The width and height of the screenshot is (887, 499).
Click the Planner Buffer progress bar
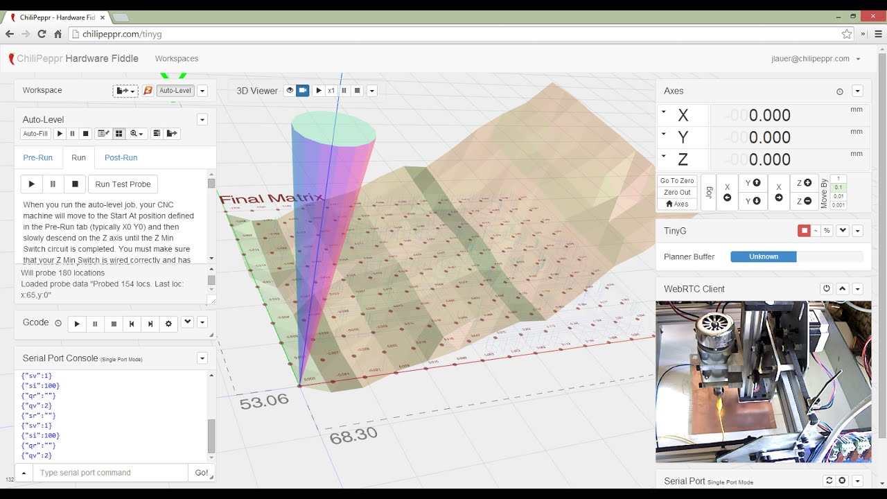796,256
